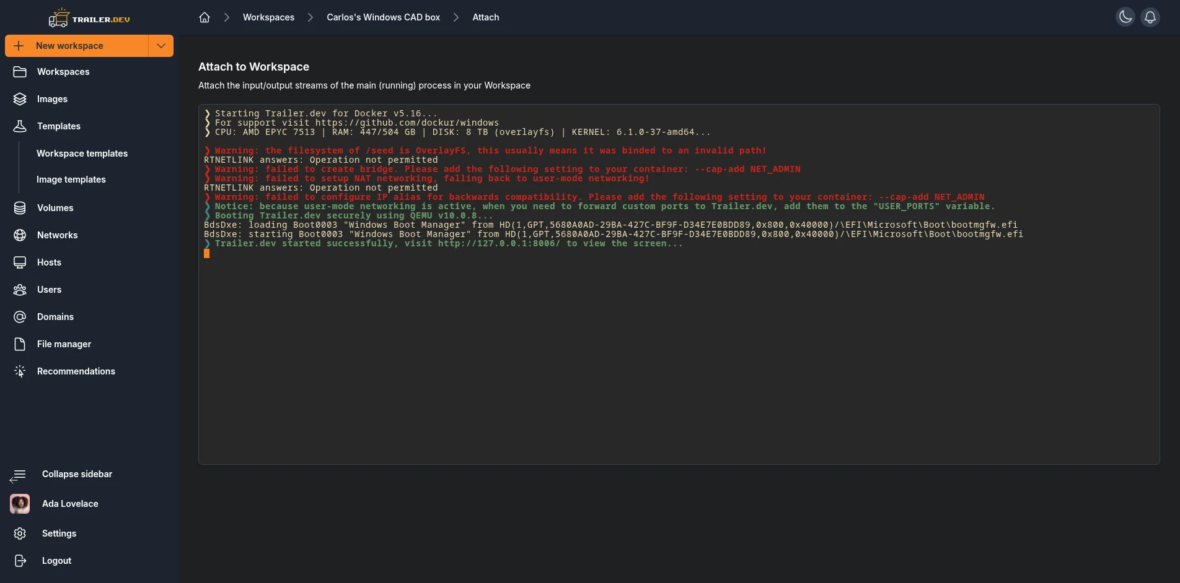Click Logout label
1180x583 pixels.
(56, 561)
